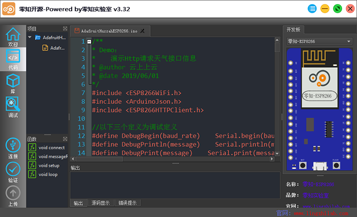357x217 pixels.
Task: Click line 7 #include <ESP8266WiFi.h>
Action: 136,93
